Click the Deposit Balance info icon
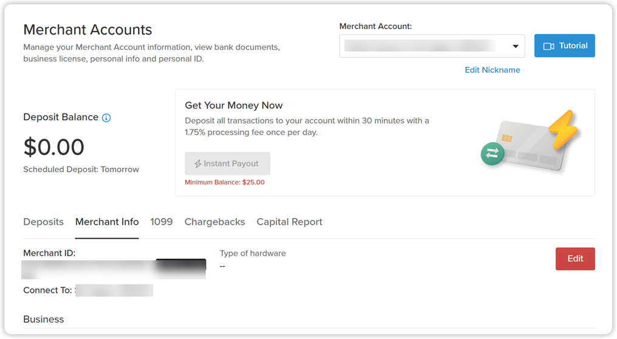 tap(106, 118)
